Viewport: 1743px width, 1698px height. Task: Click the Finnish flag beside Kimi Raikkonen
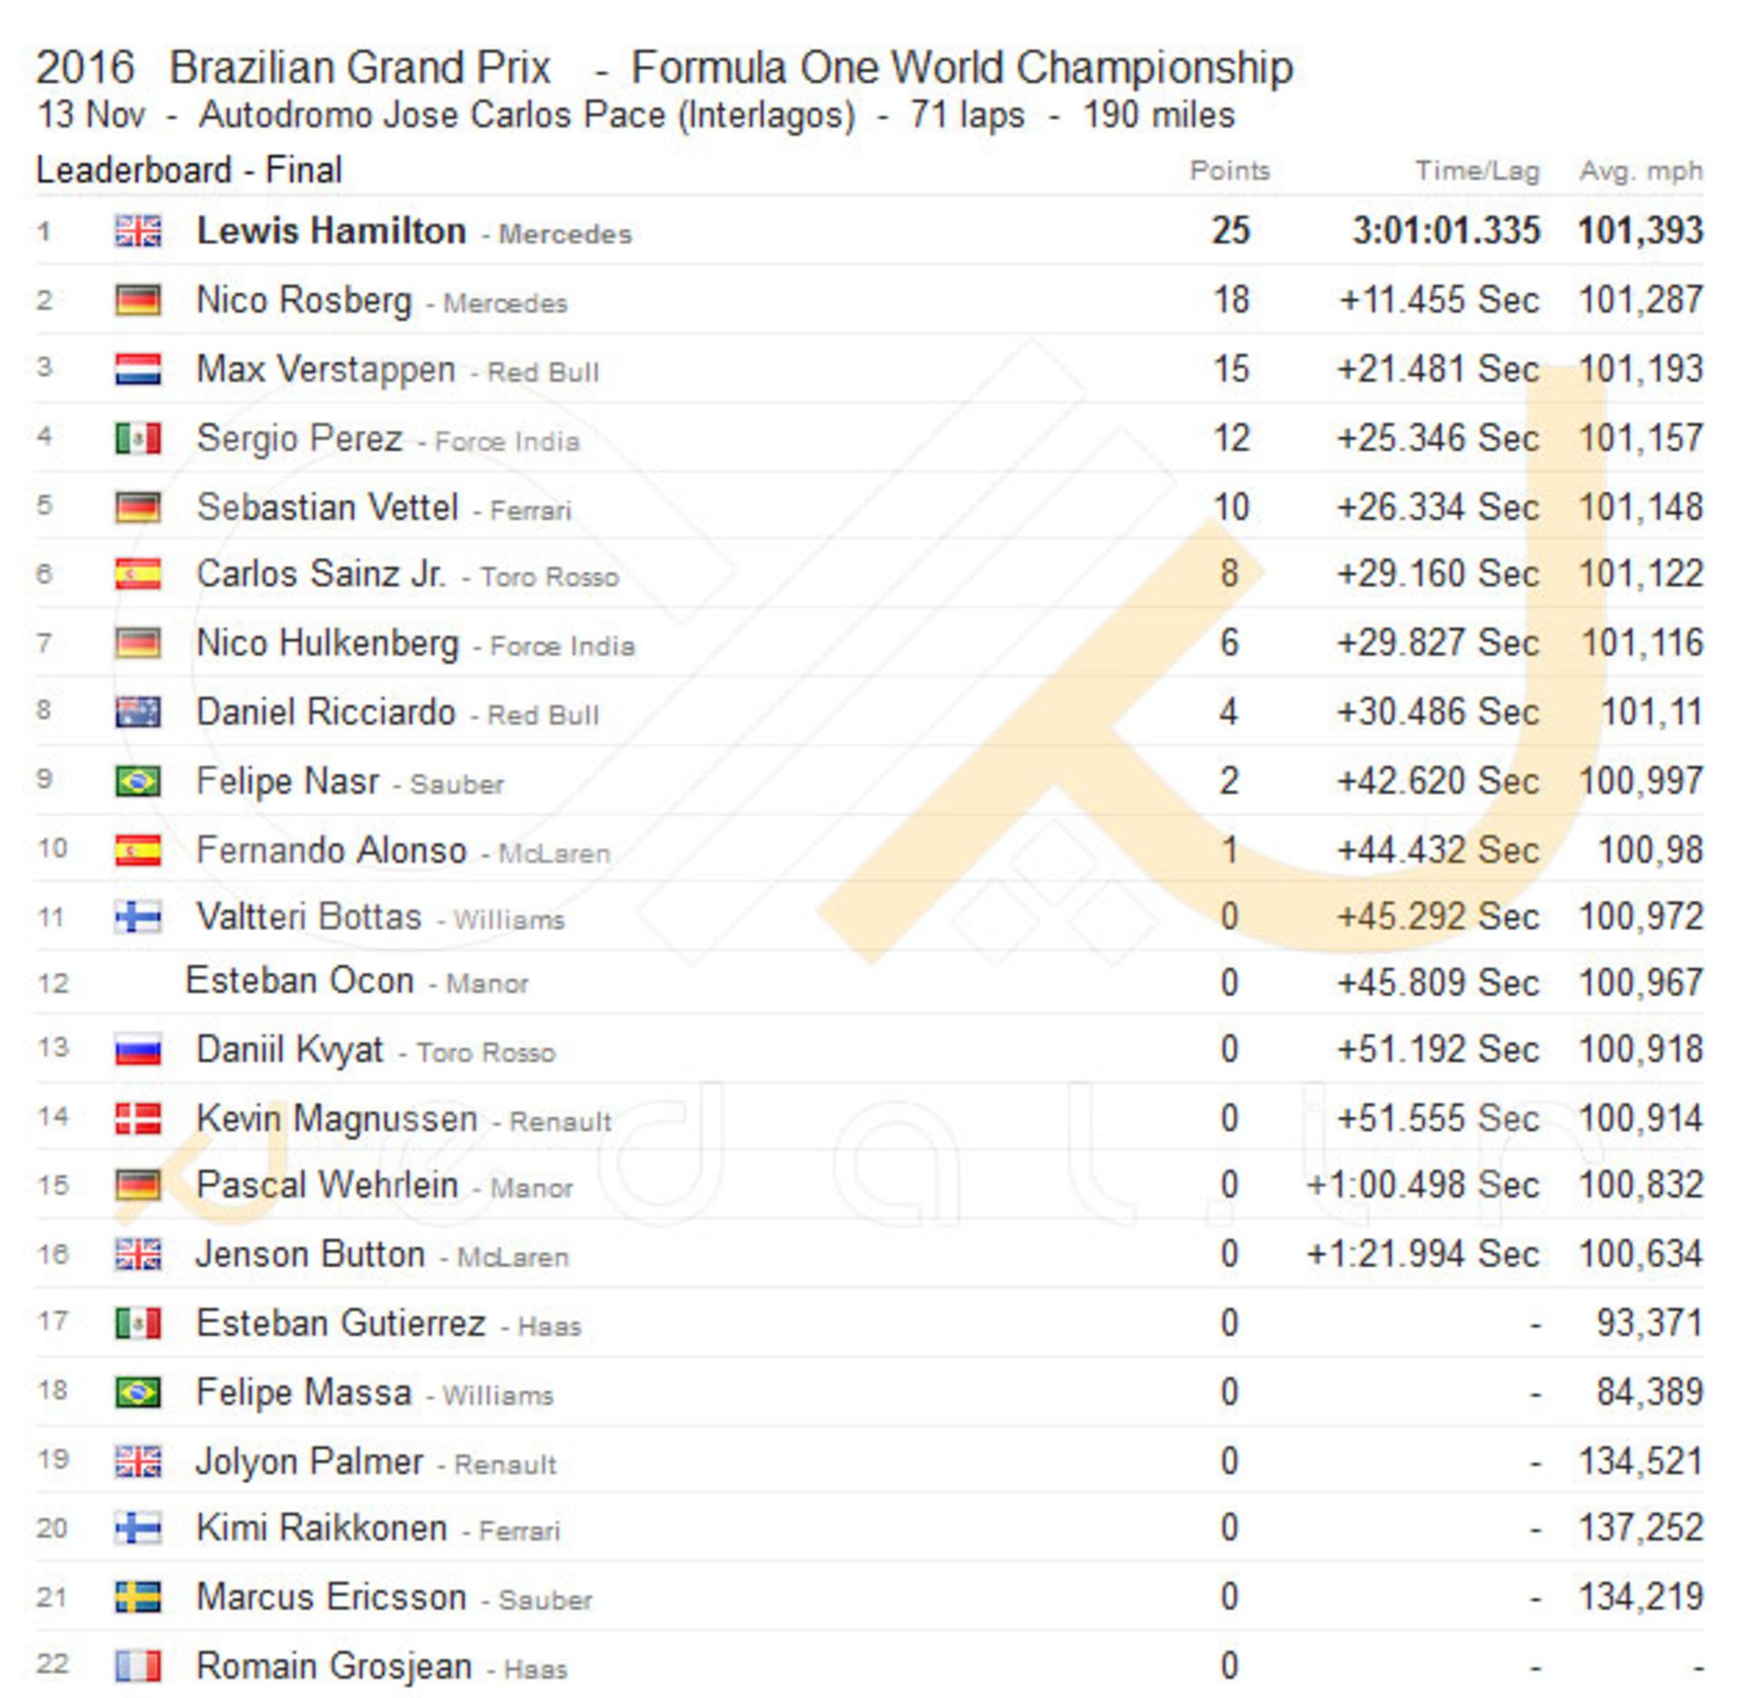click(x=138, y=1528)
